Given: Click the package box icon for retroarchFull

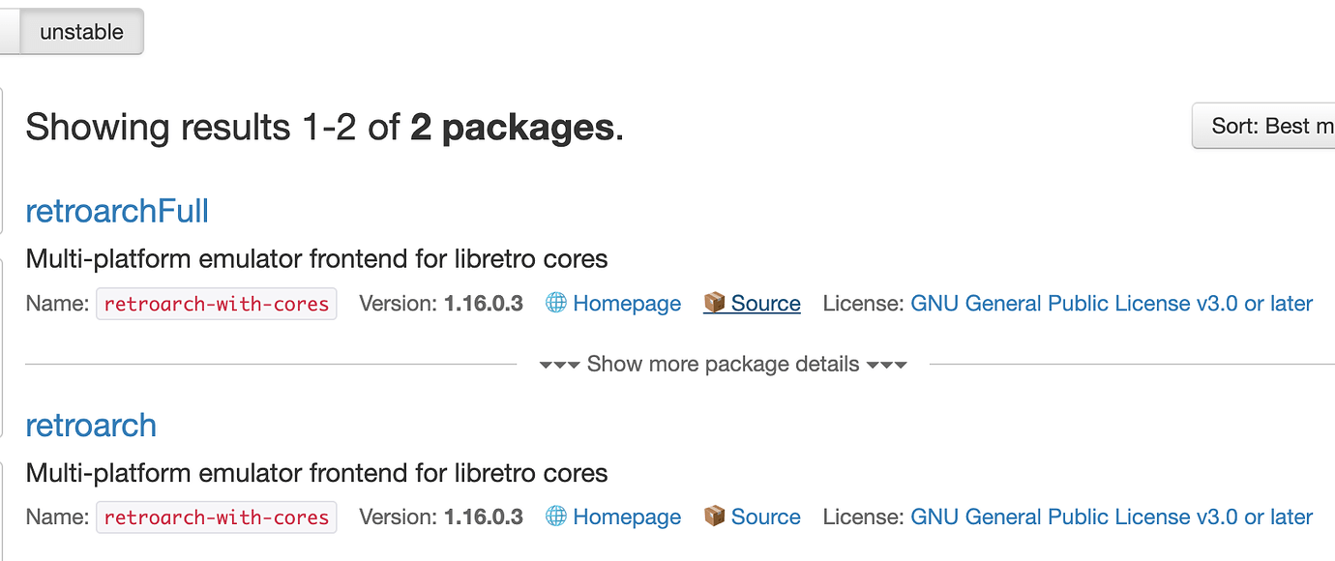Looking at the screenshot, I should click(x=715, y=303).
